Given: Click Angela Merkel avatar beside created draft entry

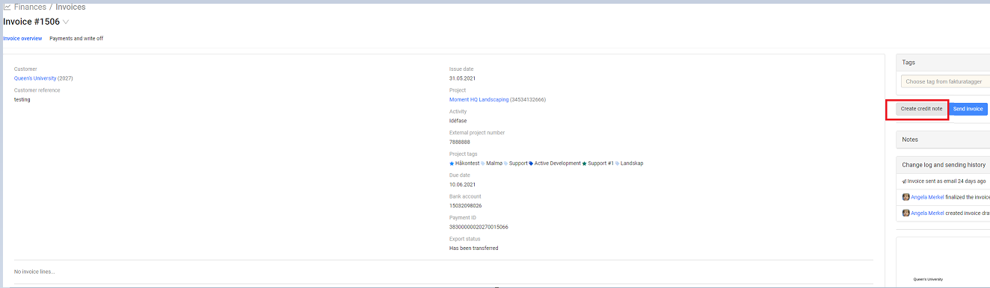Looking at the screenshot, I should click(906, 213).
